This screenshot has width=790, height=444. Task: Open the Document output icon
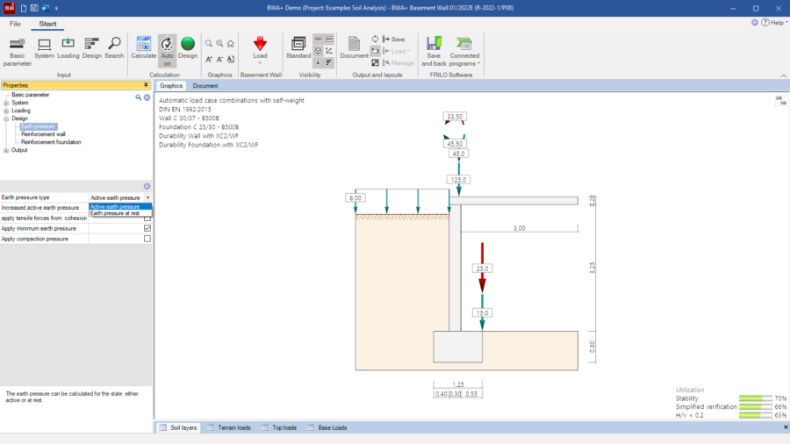(x=355, y=48)
